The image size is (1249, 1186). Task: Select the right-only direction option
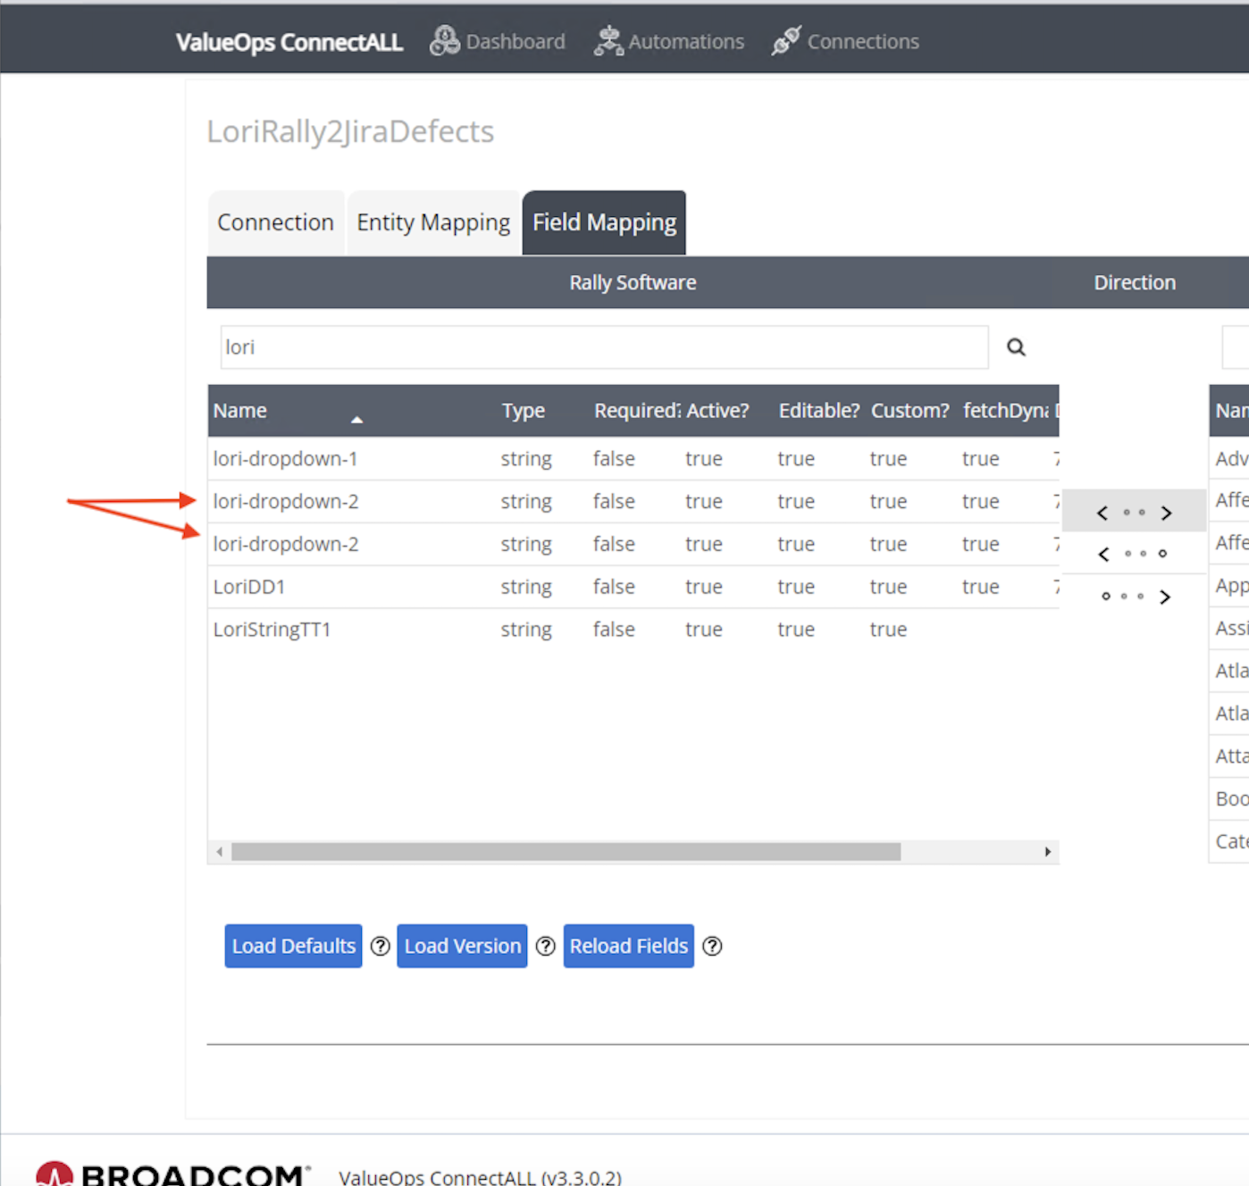tap(1134, 597)
